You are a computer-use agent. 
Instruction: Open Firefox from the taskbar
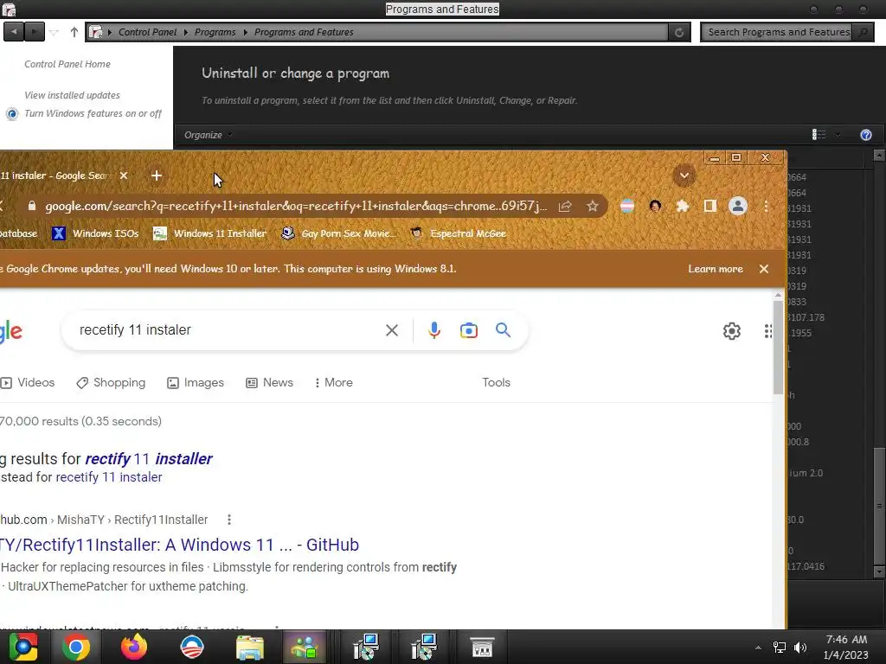[134, 647]
